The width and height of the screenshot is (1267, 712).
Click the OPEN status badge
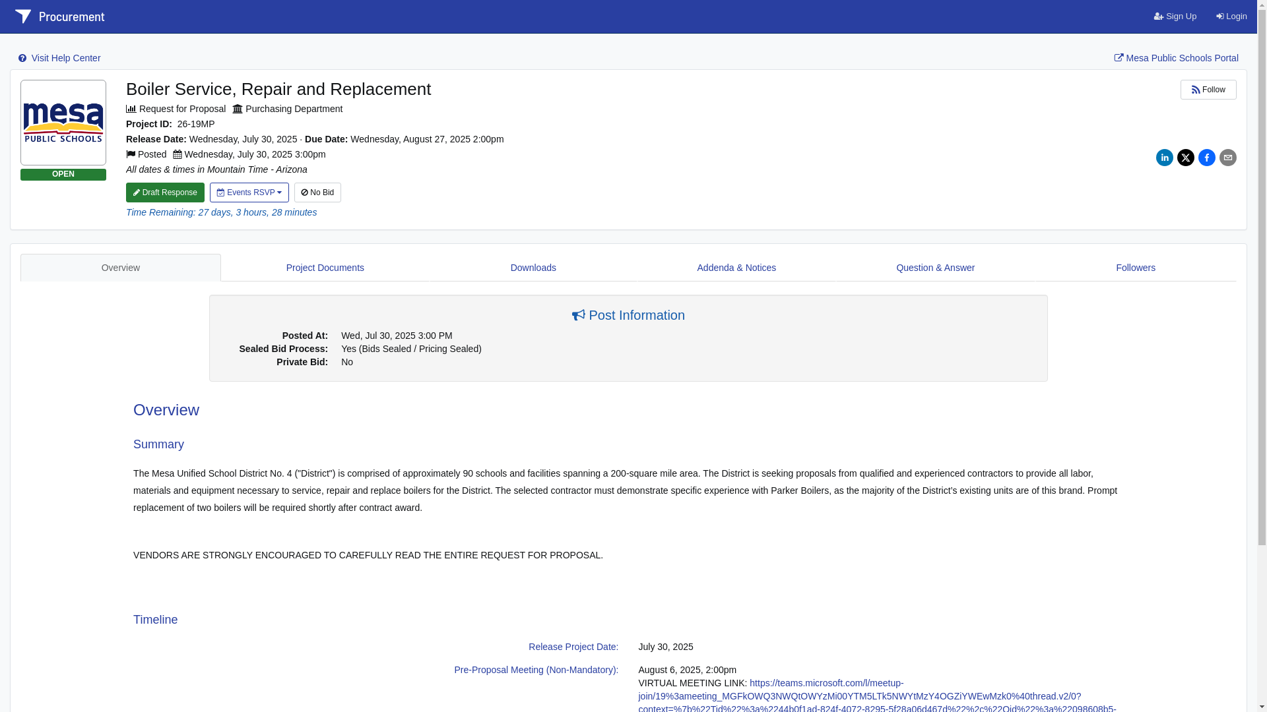click(63, 175)
